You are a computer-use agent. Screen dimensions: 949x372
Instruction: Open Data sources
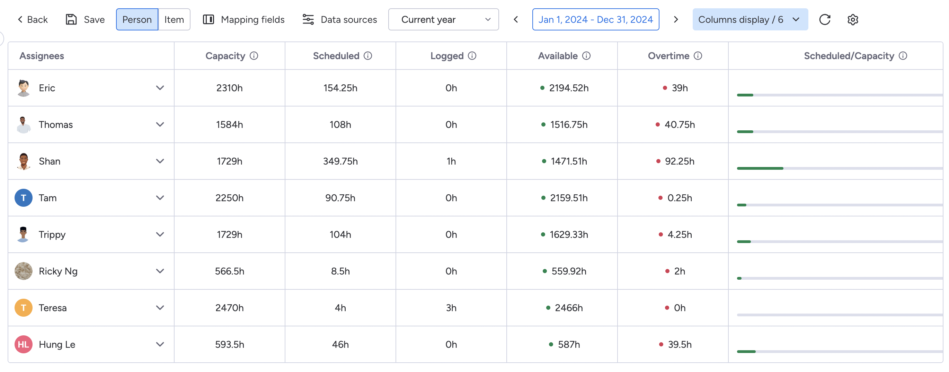[x=340, y=19]
